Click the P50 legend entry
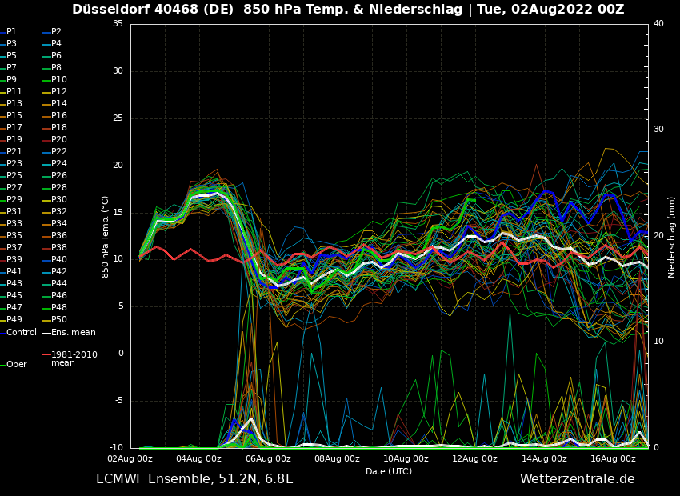 click(59, 320)
